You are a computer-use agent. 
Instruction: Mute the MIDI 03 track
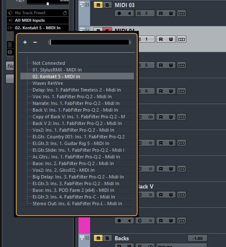[98, 5]
